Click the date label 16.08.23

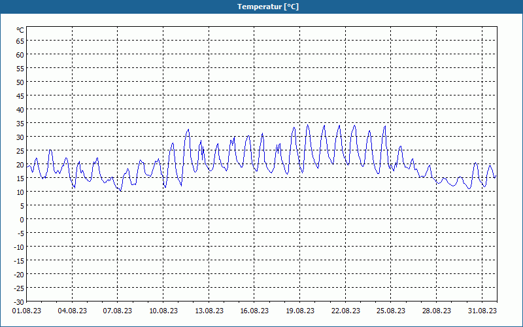[x=254, y=311]
